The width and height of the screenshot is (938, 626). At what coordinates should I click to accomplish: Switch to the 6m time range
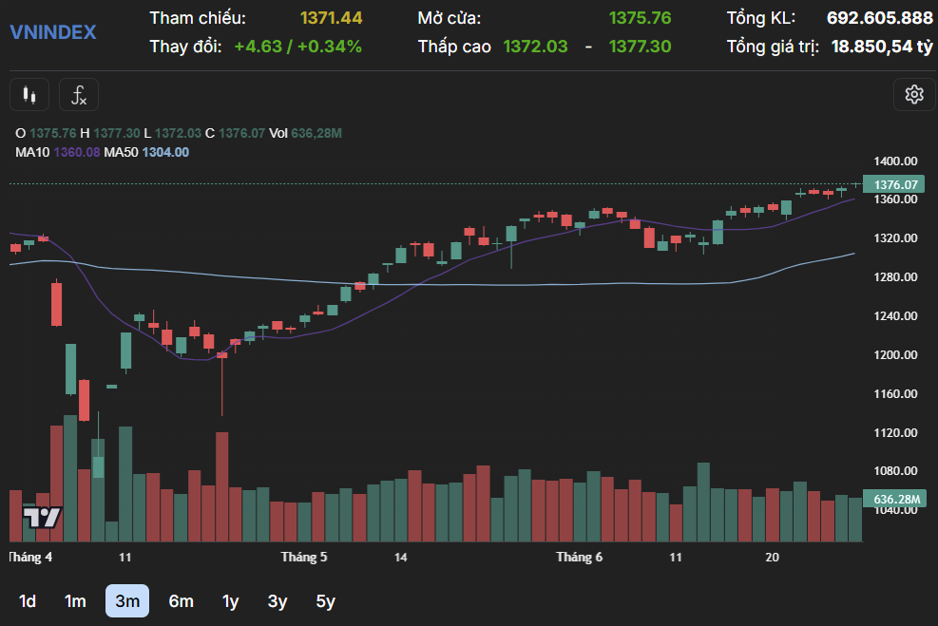(181, 601)
